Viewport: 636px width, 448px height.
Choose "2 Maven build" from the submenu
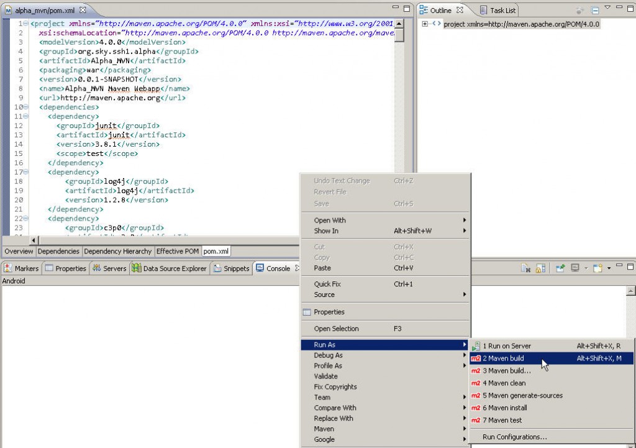click(504, 359)
